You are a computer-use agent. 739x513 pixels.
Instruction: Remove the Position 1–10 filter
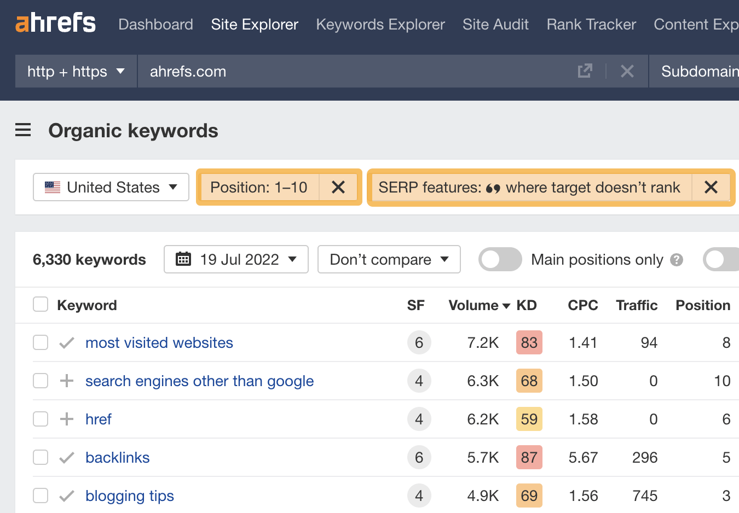(338, 187)
